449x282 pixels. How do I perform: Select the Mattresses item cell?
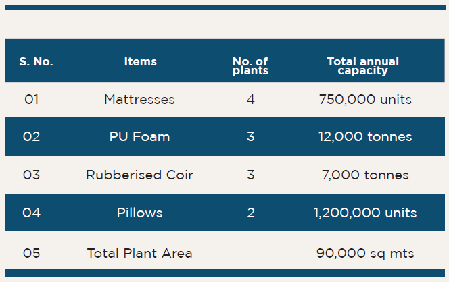(139, 100)
